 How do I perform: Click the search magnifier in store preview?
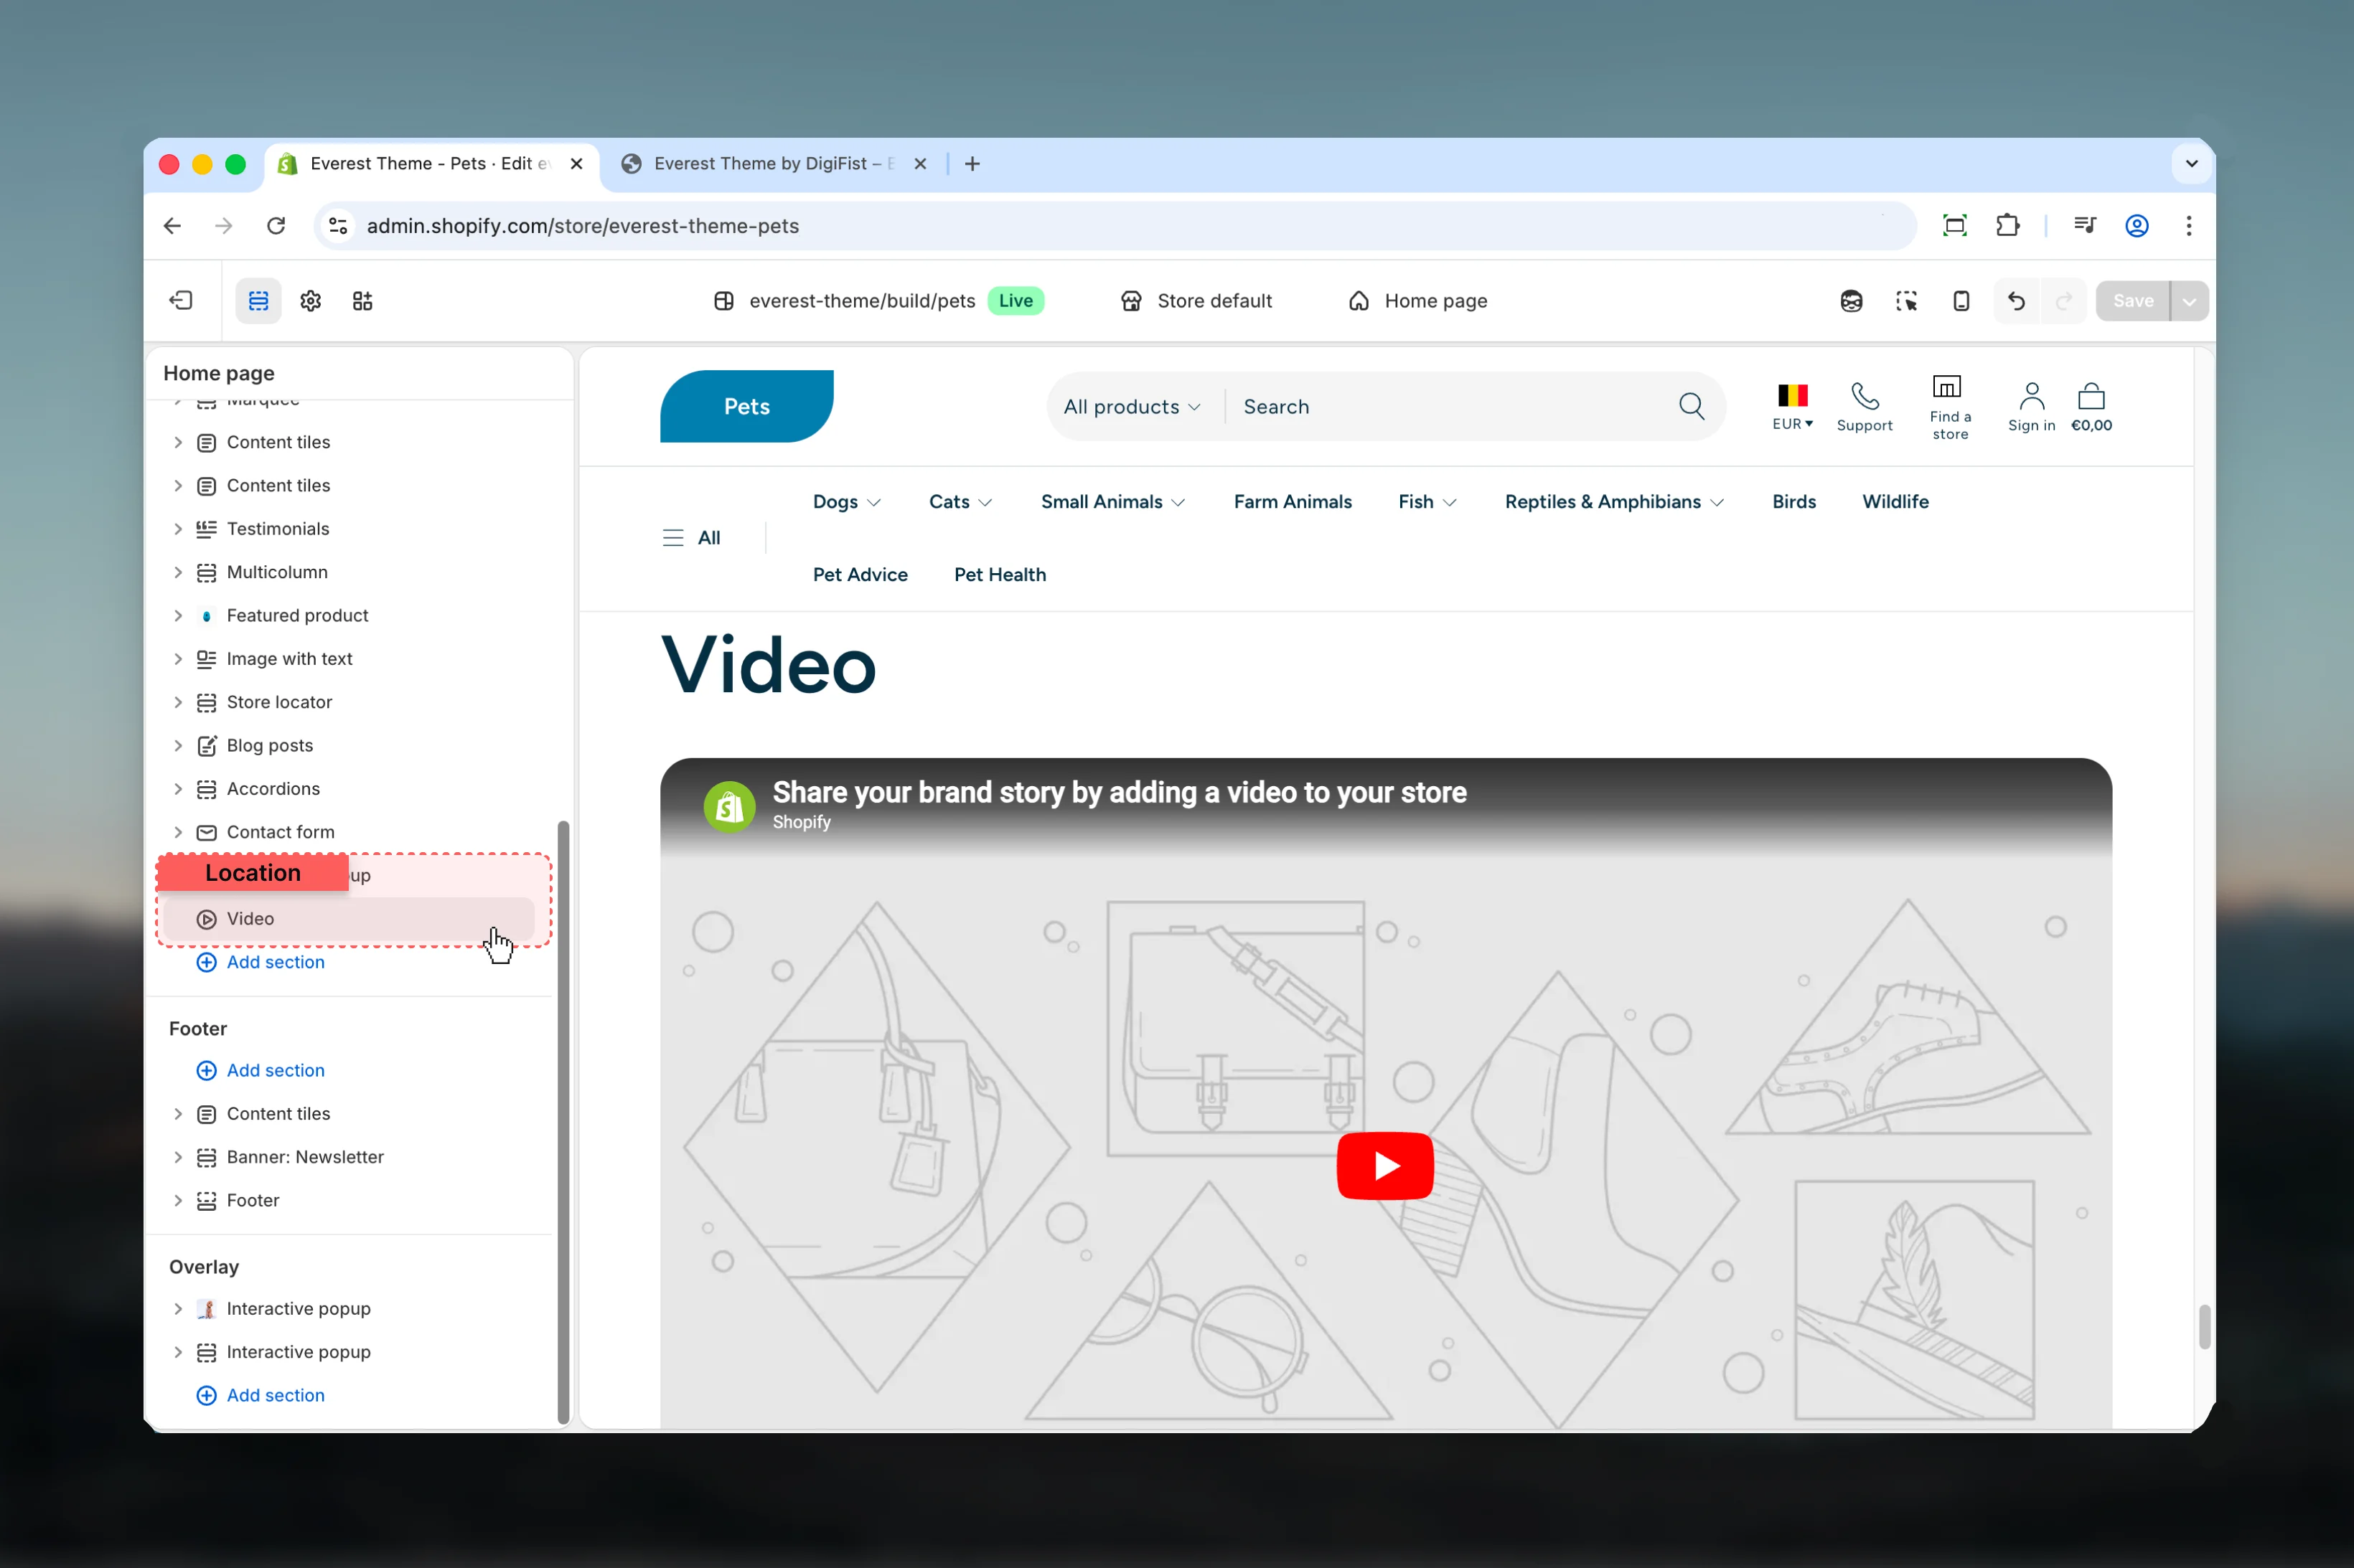click(1691, 406)
